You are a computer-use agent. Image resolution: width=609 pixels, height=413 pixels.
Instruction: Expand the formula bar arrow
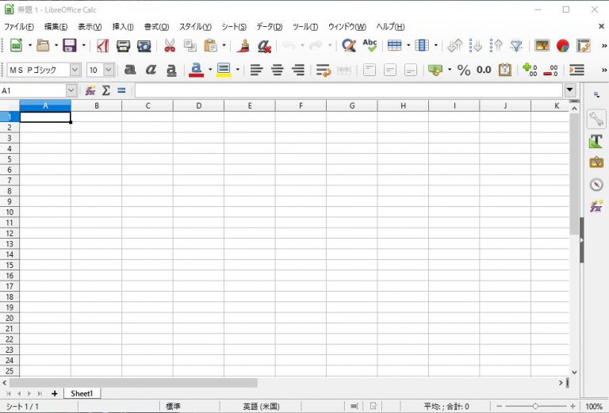569,90
